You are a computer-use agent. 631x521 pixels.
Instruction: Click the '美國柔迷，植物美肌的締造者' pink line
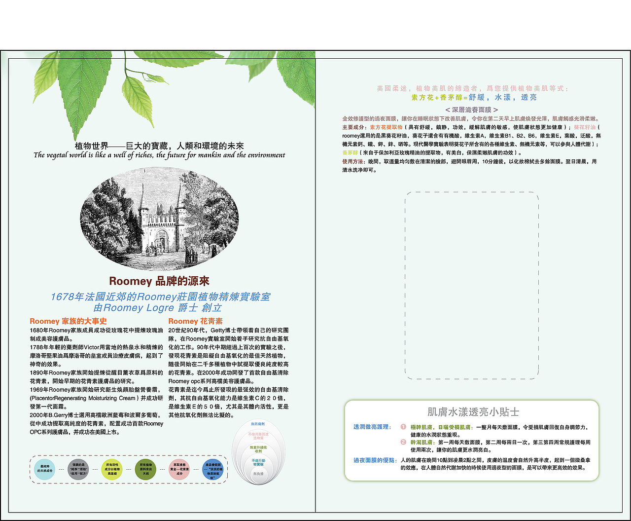472,88
